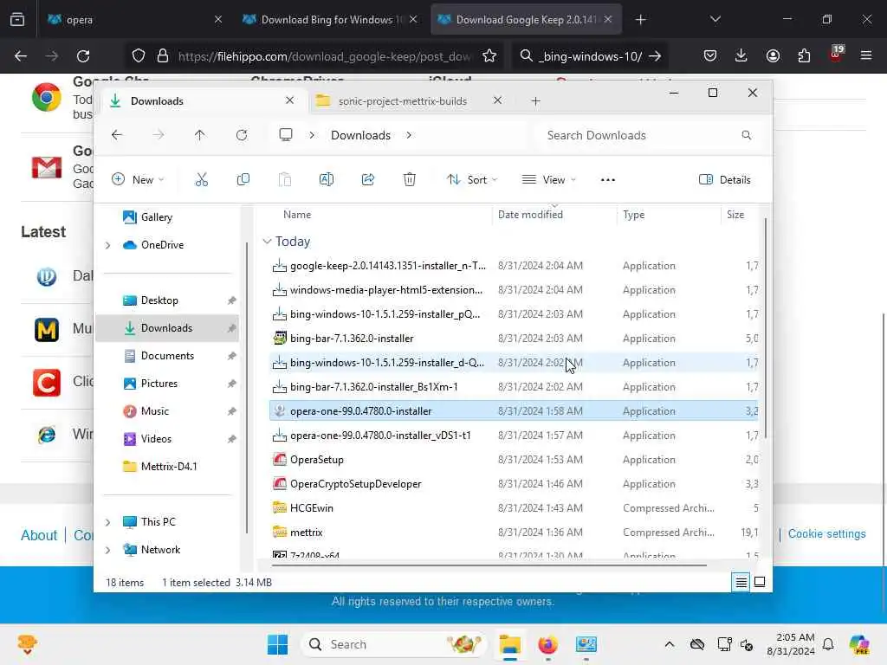Open the New dropdown in Explorer

[138, 180]
